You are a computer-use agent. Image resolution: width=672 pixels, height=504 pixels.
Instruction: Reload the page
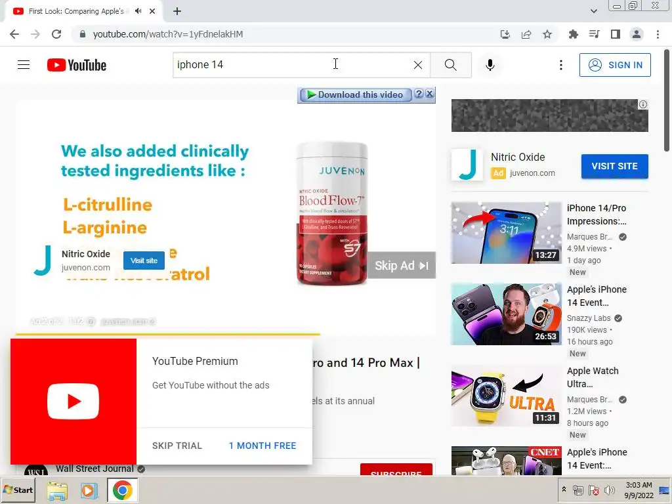pyautogui.click(x=56, y=34)
